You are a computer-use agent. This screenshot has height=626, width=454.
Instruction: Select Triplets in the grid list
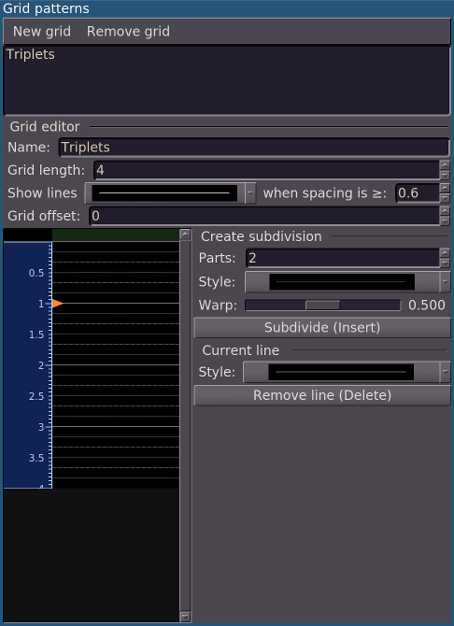click(x=30, y=54)
